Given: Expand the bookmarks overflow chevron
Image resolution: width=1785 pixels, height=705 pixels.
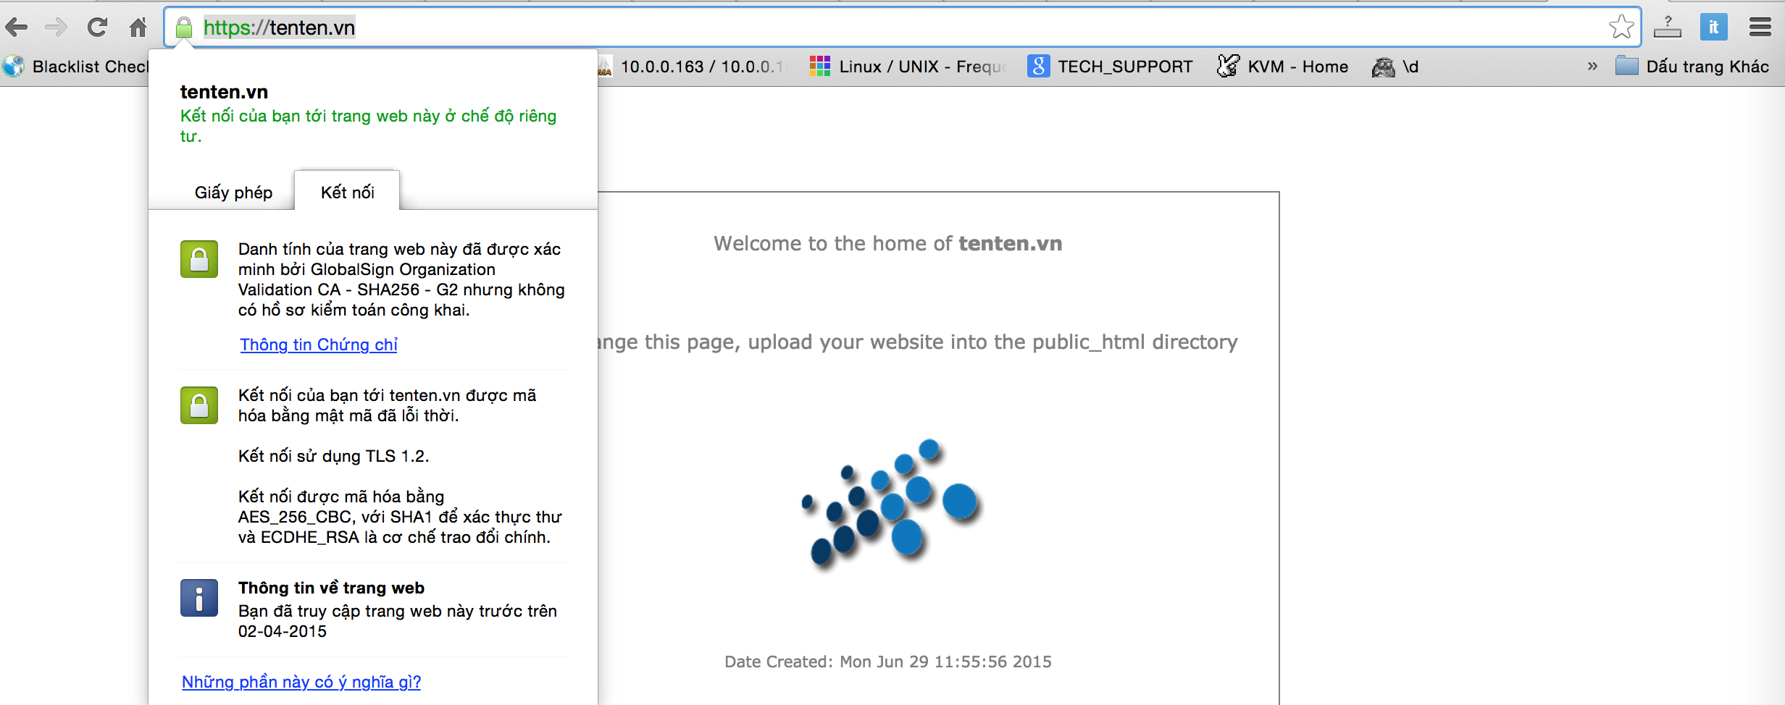Looking at the screenshot, I should point(1592,67).
